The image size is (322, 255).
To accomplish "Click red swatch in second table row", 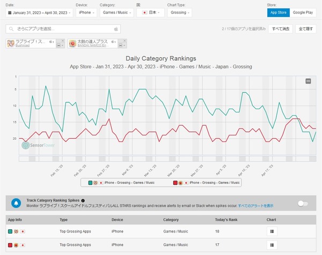I will [10, 245].
